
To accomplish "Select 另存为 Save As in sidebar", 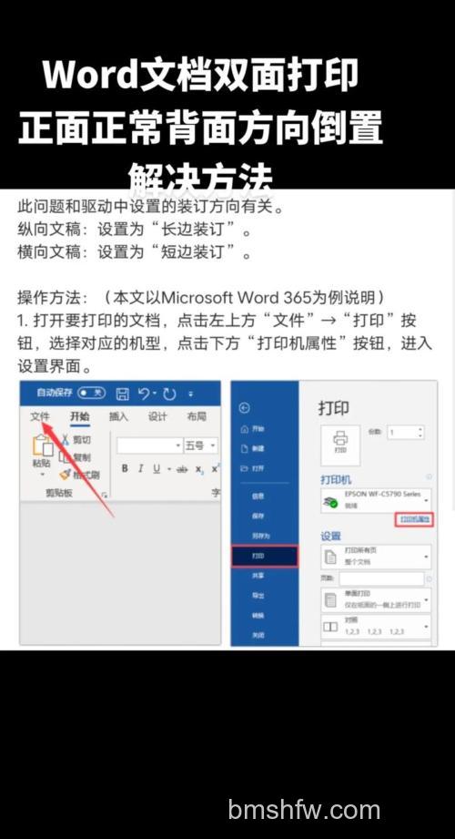I will pyautogui.click(x=261, y=536).
